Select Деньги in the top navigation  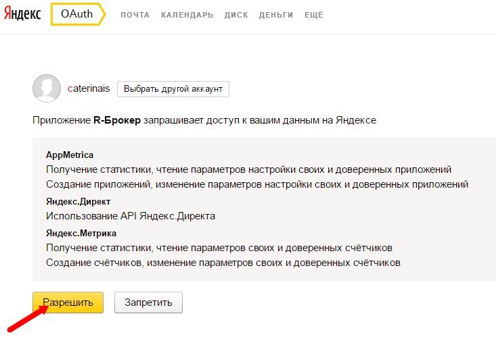pyautogui.click(x=276, y=15)
